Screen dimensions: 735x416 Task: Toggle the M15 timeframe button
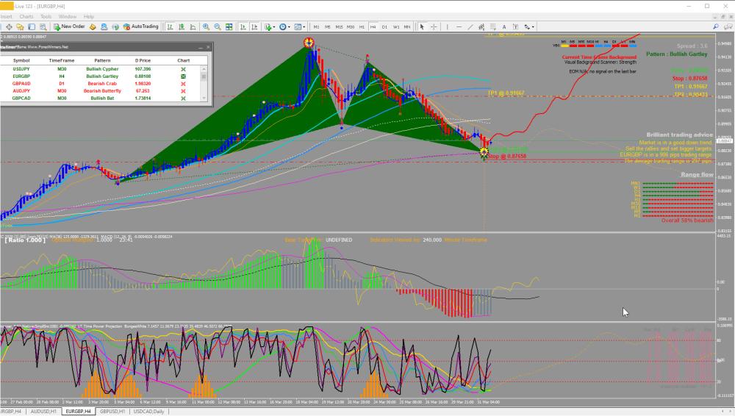pyautogui.click(x=340, y=26)
